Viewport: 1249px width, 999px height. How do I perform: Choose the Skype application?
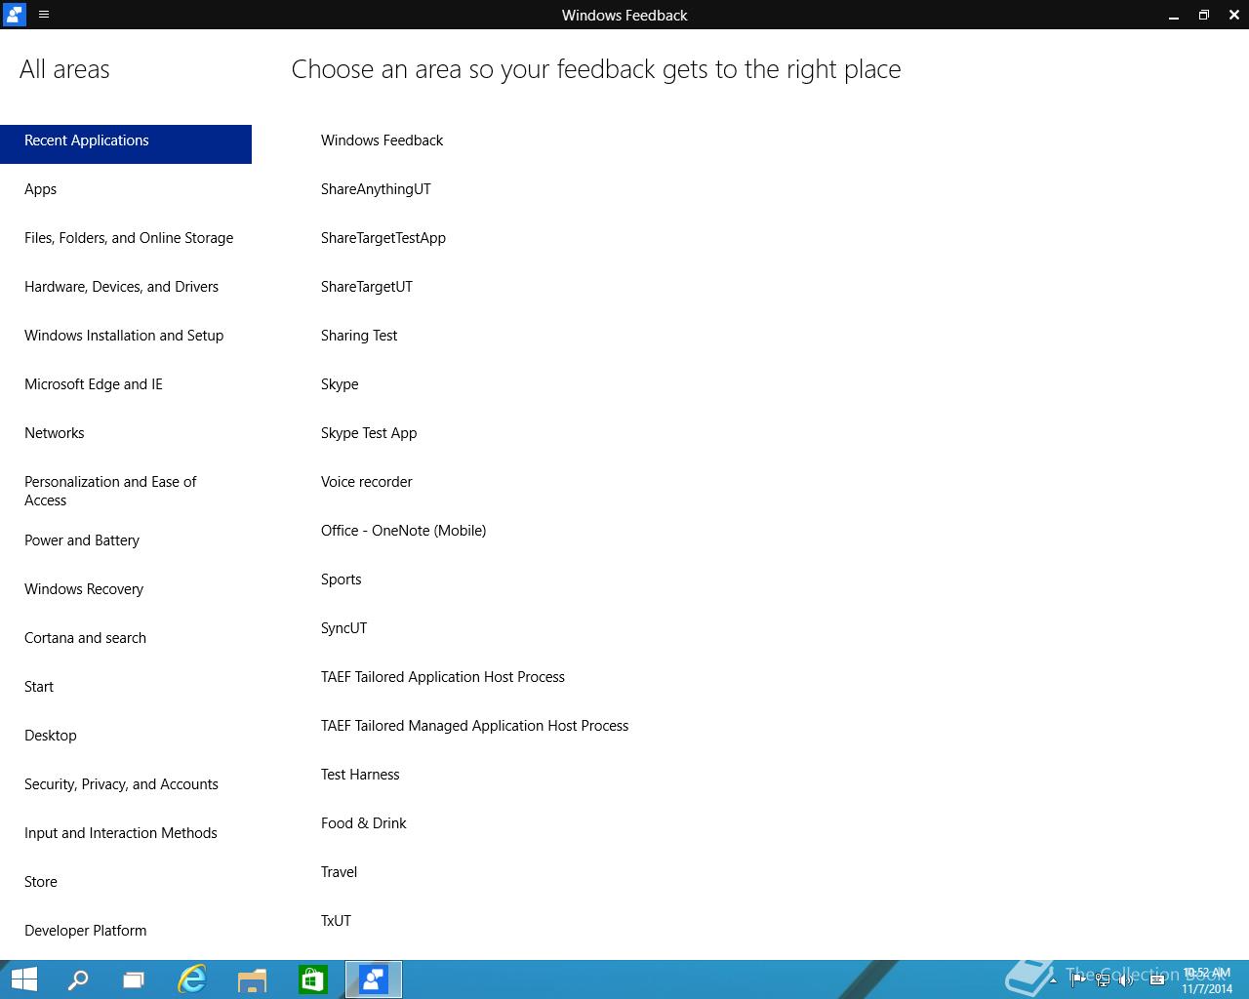(340, 384)
